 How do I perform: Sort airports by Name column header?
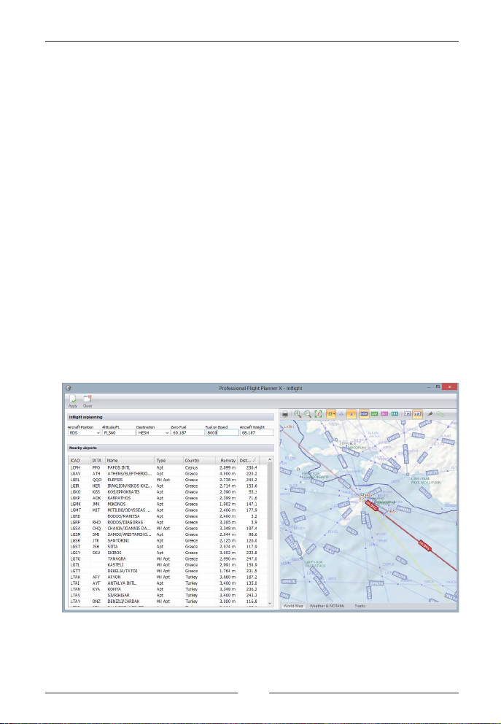click(x=130, y=460)
